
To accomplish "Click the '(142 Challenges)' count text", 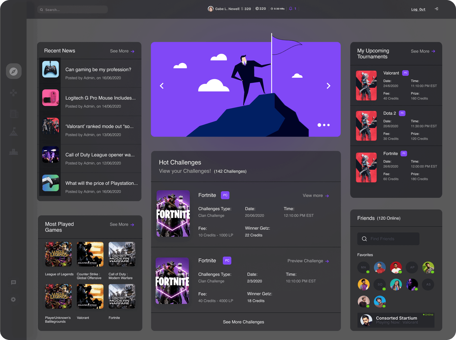I will (230, 171).
